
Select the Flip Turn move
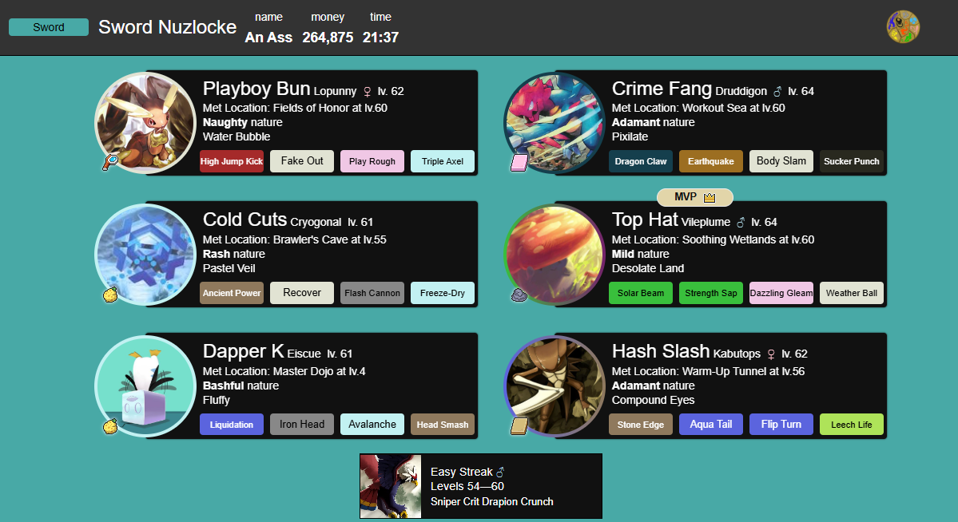point(781,425)
